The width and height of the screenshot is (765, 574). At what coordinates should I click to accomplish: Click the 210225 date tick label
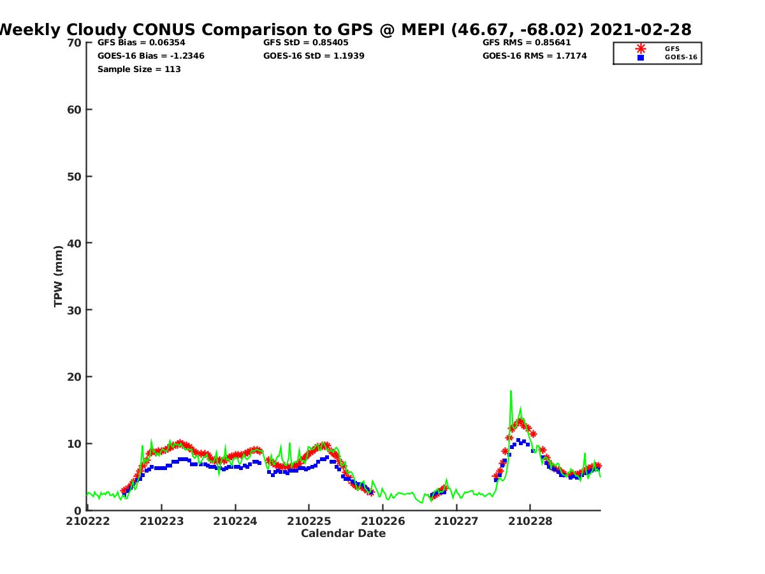pyautogui.click(x=309, y=521)
